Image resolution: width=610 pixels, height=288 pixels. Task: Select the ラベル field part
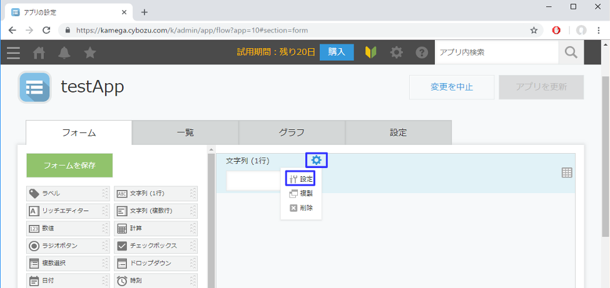tap(68, 193)
